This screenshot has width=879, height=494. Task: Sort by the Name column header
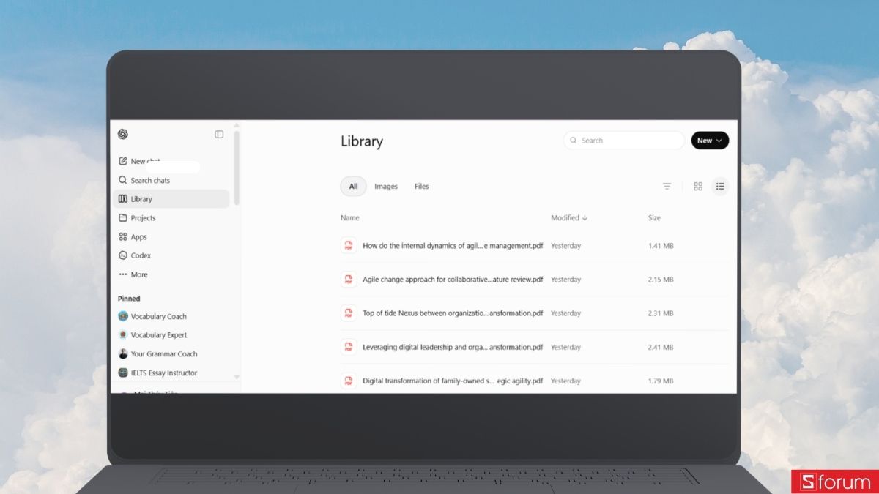click(350, 218)
